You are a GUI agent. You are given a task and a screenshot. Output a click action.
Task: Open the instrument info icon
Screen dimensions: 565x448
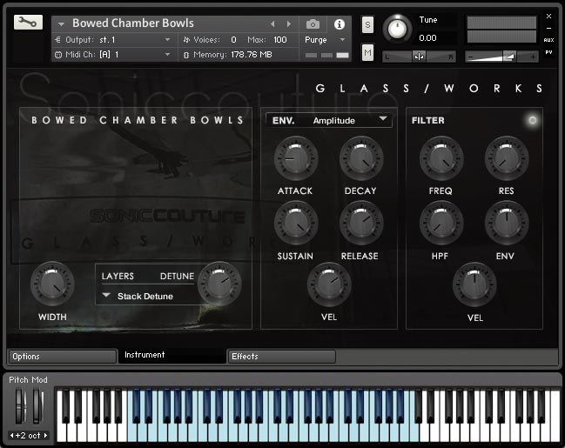click(x=339, y=24)
